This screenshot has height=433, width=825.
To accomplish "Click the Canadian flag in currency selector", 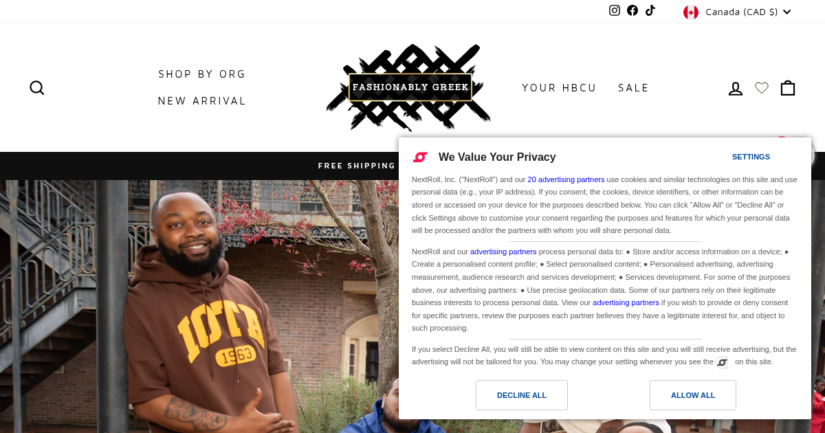I will 691,12.
